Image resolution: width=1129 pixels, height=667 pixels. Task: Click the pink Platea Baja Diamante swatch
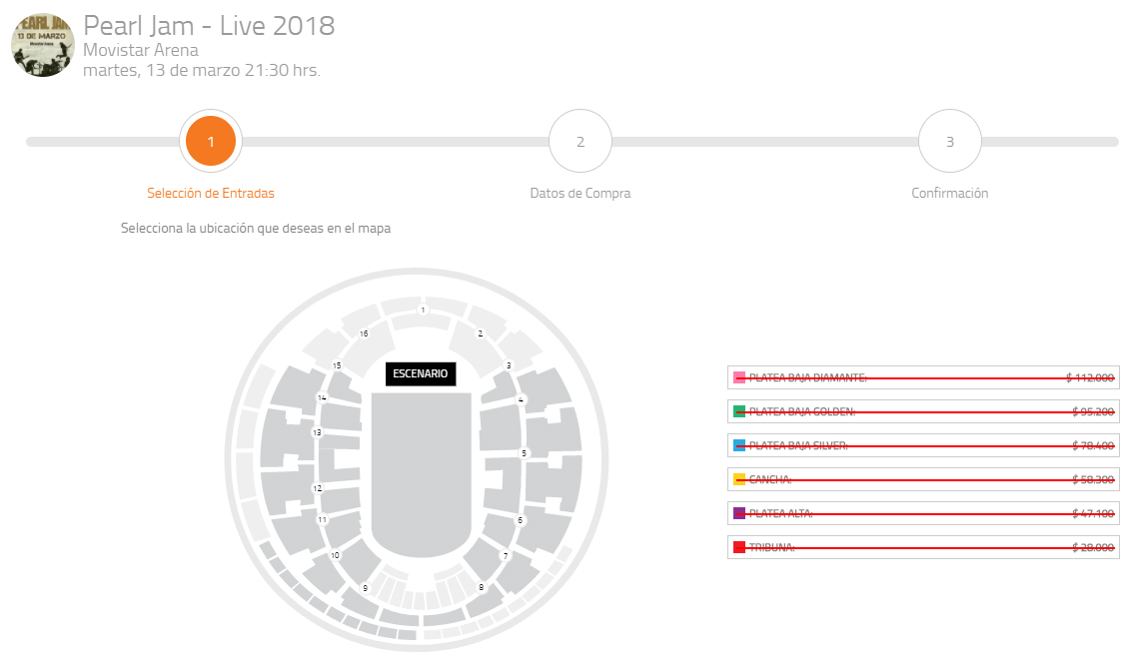pos(739,377)
